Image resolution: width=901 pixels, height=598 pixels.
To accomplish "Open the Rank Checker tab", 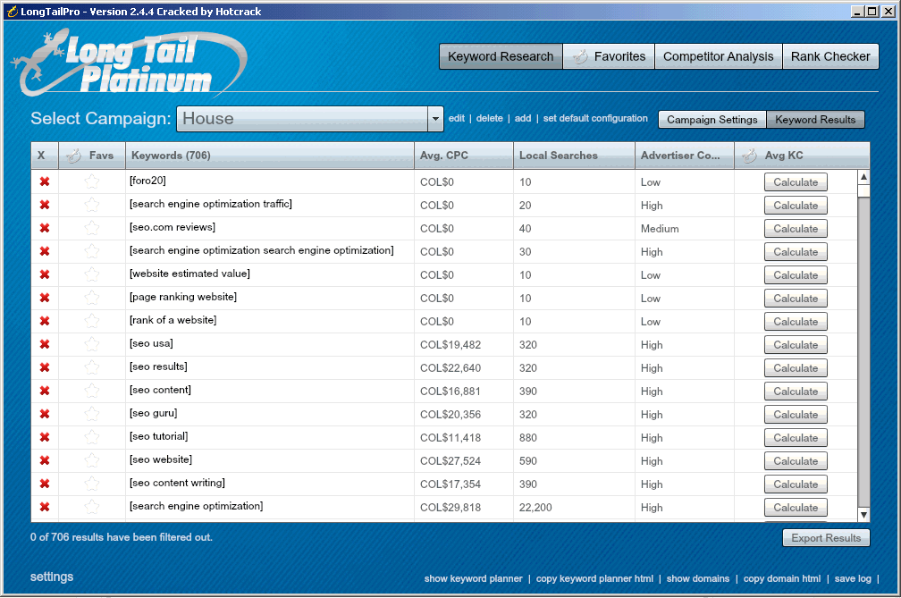I will tap(830, 56).
